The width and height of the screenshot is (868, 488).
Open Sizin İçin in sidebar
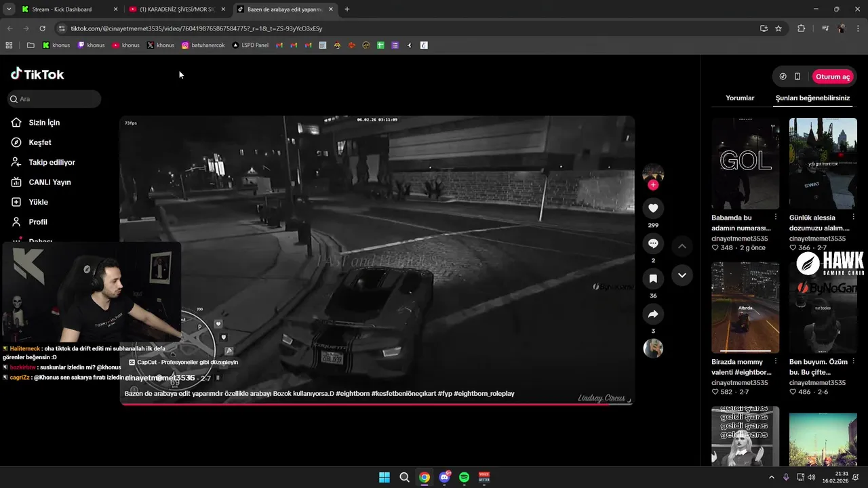[x=44, y=123]
